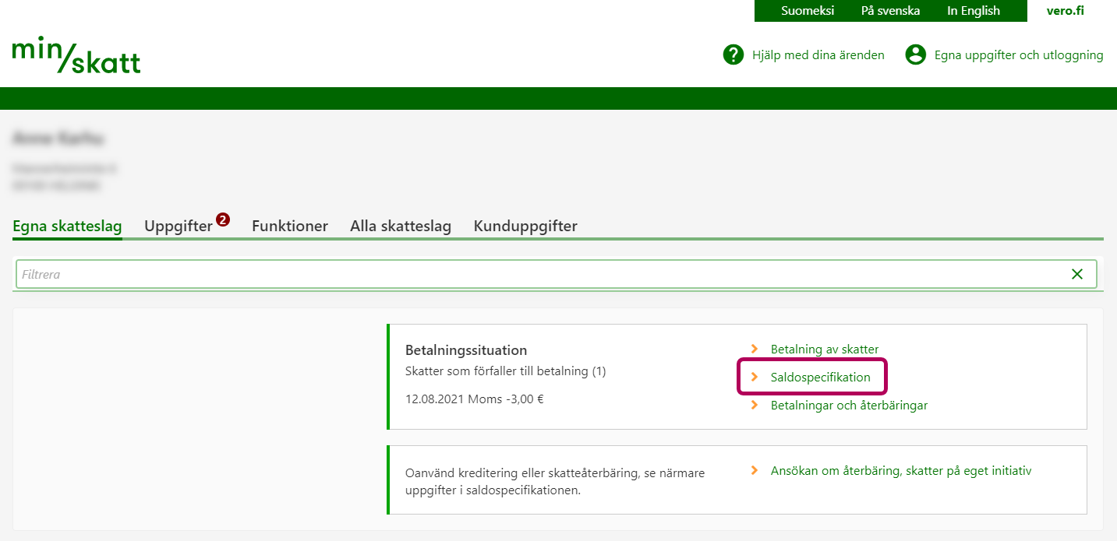Click the arrow beside Betalningar och återbäringar
Screen dimensions: 1117x541
(754, 406)
